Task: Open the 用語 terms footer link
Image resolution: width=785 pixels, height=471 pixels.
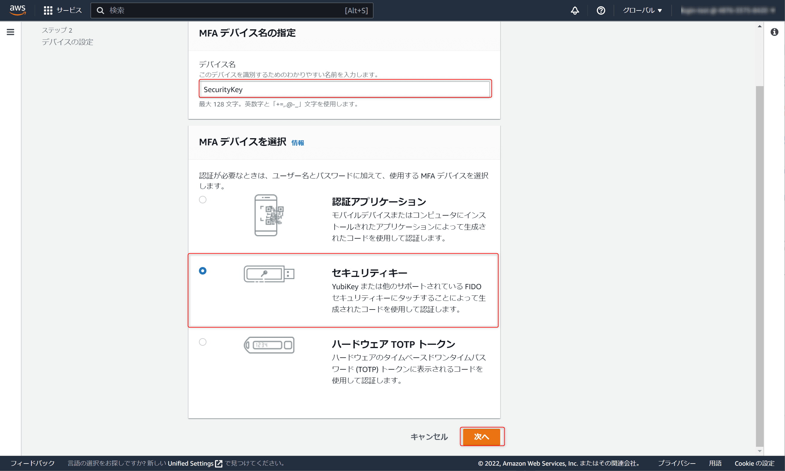Action: 715,463
